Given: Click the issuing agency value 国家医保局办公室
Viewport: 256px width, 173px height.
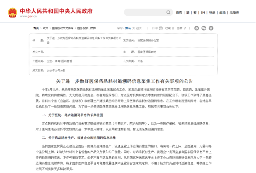Looking at the screenshot, I should (148, 40).
